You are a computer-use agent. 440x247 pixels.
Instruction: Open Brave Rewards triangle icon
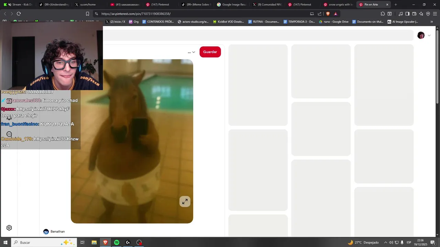pyautogui.click(x=335, y=14)
